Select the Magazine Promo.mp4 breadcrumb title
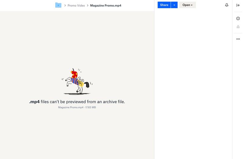Viewport: 243px width, 159px height. [106, 5]
